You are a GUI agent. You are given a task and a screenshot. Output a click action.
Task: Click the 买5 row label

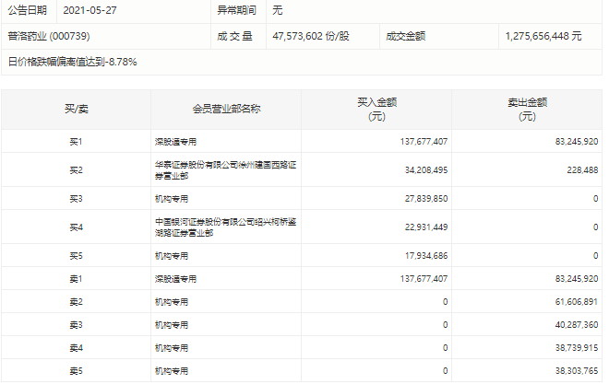(76, 255)
